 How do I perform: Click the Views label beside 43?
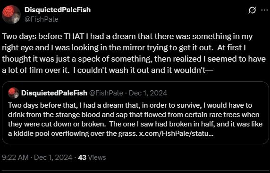click(97, 157)
